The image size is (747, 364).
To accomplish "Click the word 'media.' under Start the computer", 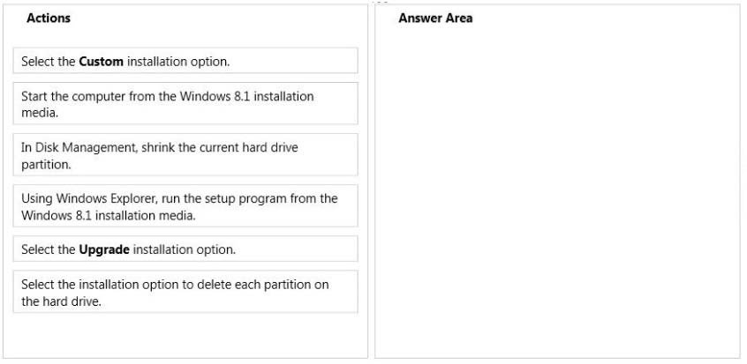I will coord(40,113).
